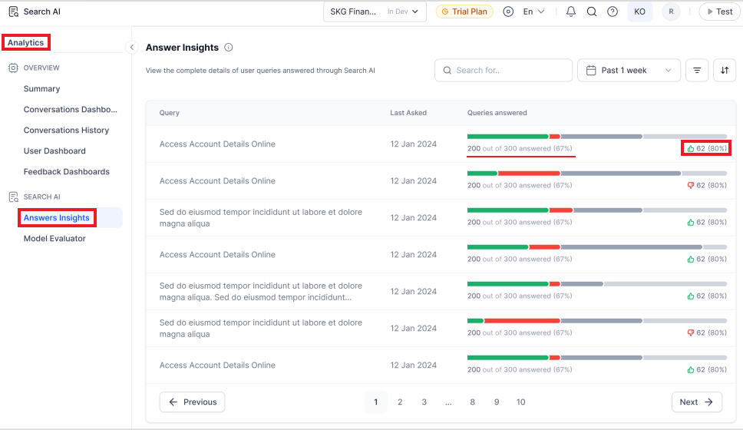Click info icon next to Answer Insights
Viewport: 743px width, 430px height.
click(229, 48)
